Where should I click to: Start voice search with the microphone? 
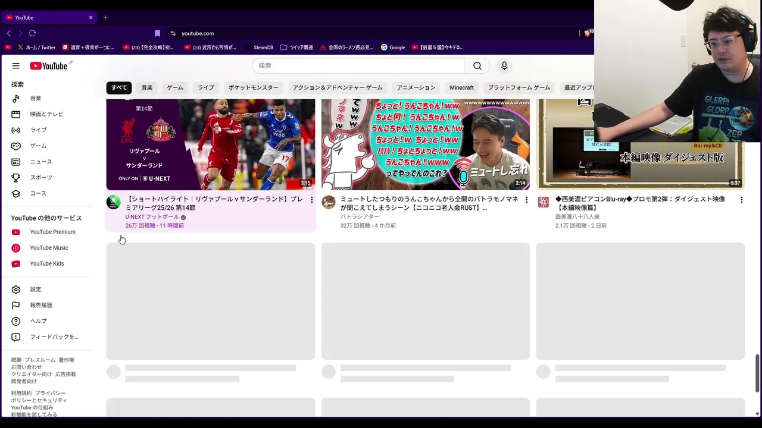tap(504, 66)
